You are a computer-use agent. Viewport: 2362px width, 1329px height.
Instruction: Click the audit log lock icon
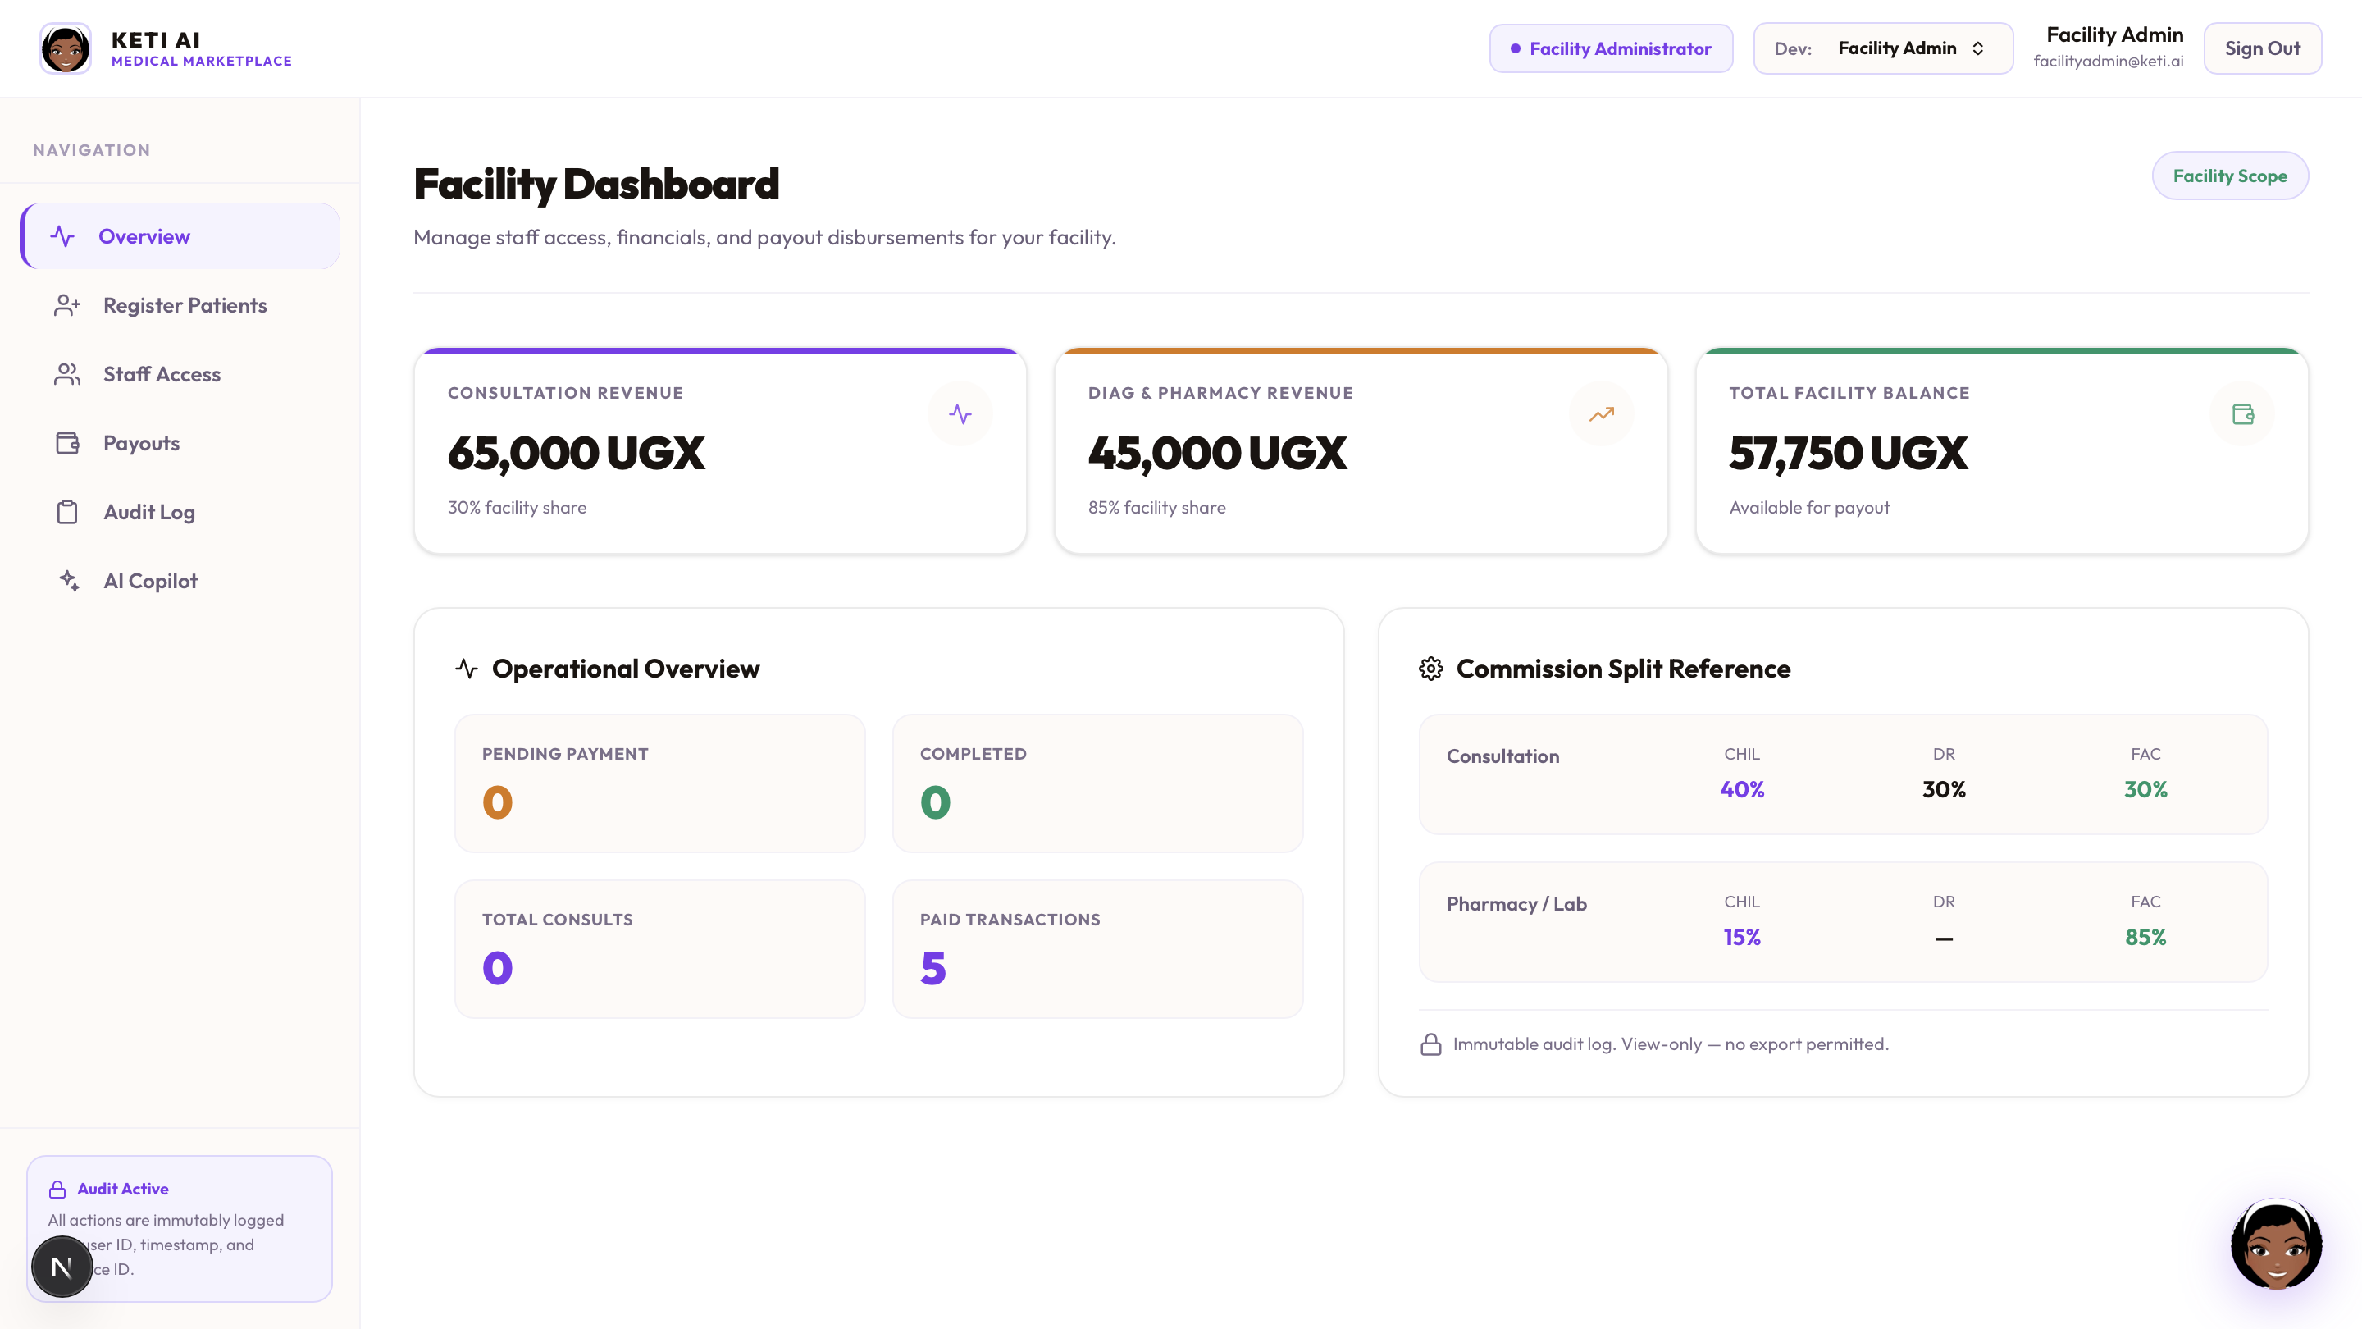point(1430,1044)
